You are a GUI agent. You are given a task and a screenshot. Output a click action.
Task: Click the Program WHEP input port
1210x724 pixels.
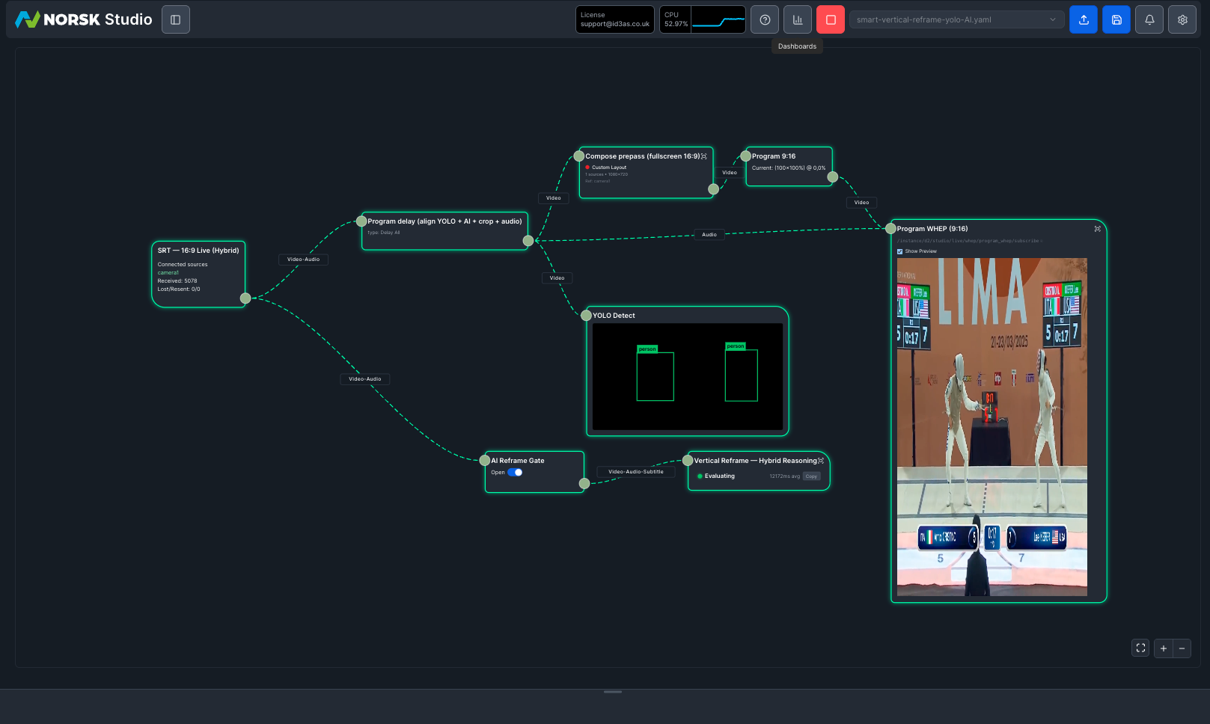(x=890, y=229)
